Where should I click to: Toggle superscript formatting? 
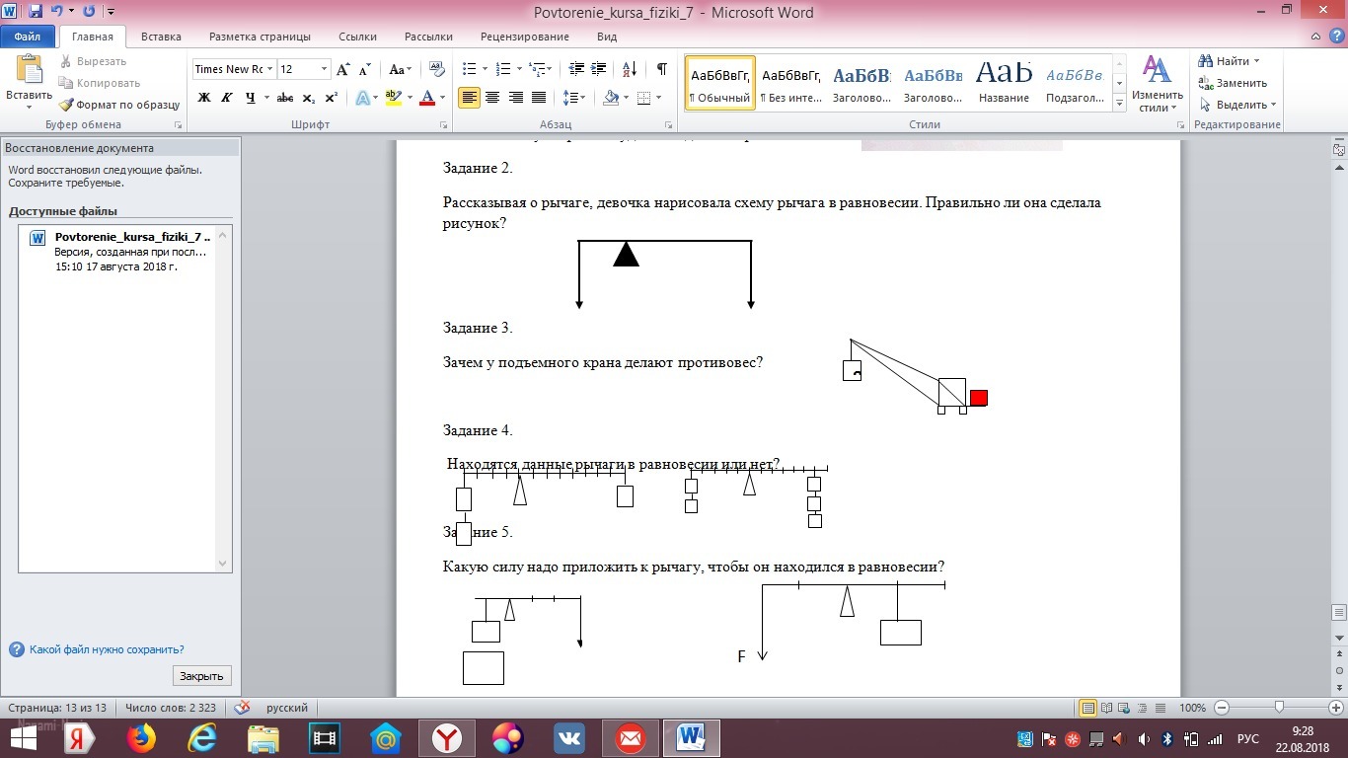(332, 98)
